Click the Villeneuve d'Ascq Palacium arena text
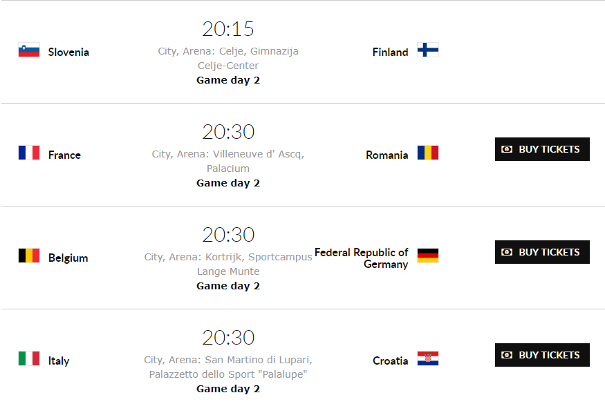Screen dimensions: 605x404 tap(228, 161)
